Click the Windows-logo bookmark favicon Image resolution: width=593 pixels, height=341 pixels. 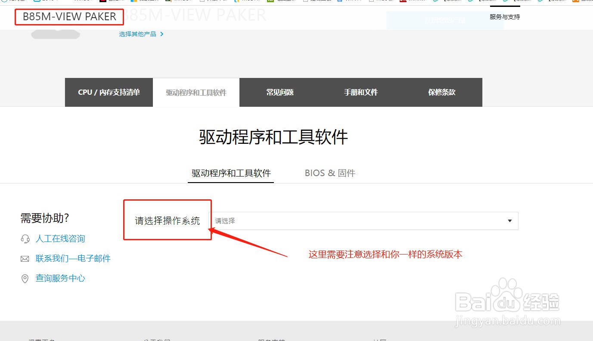[x=133, y=2]
